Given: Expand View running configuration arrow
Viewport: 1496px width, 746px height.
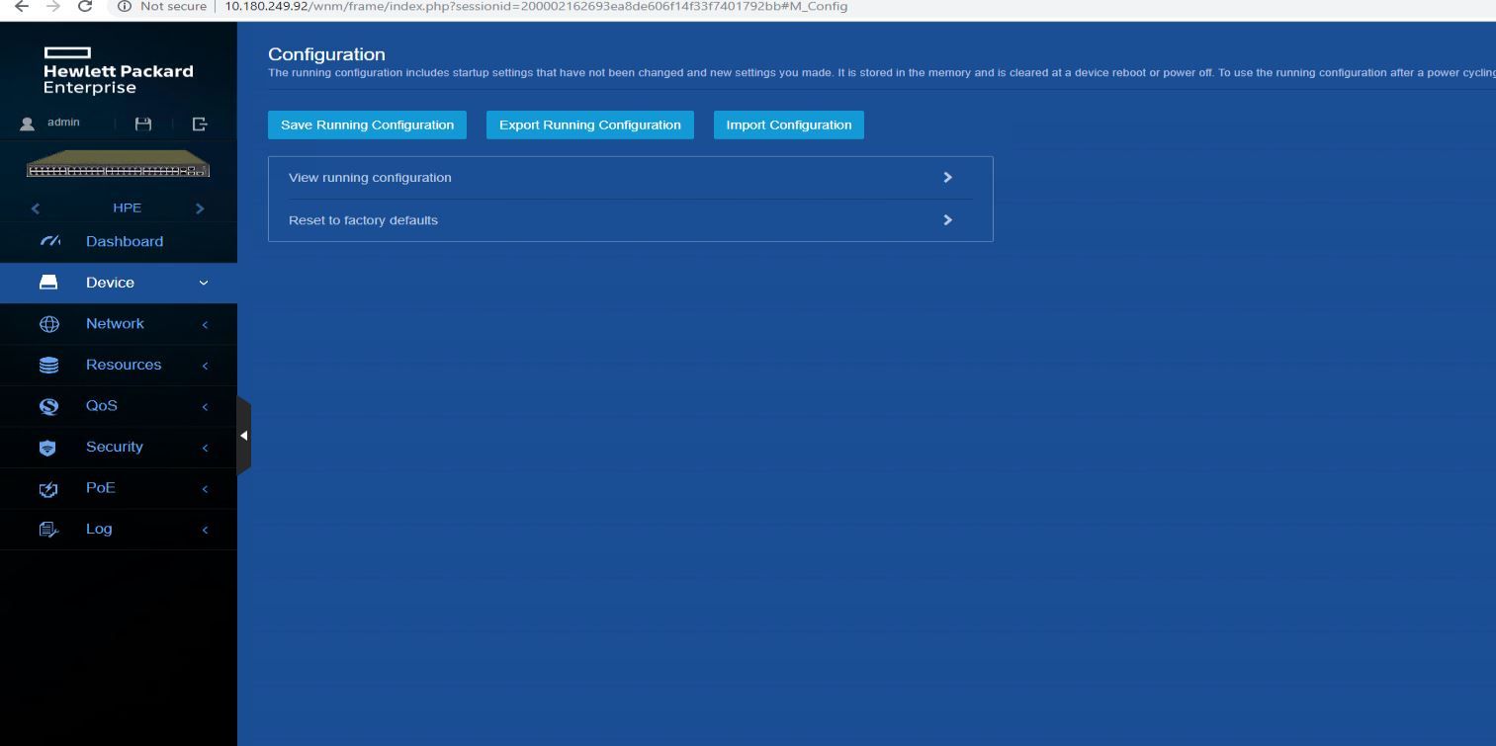Looking at the screenshot, I should pyautogui.click(x=947, y=178).
